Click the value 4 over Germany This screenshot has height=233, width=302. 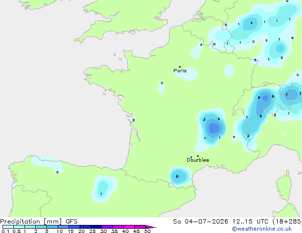pyautogui.click(x=252, y=23)
